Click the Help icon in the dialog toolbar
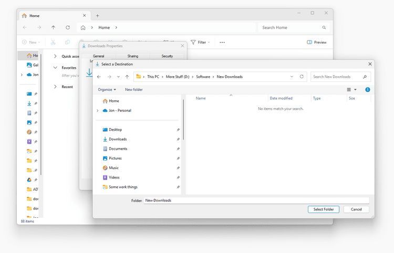 pyautogui.click(x=367, y=90)
